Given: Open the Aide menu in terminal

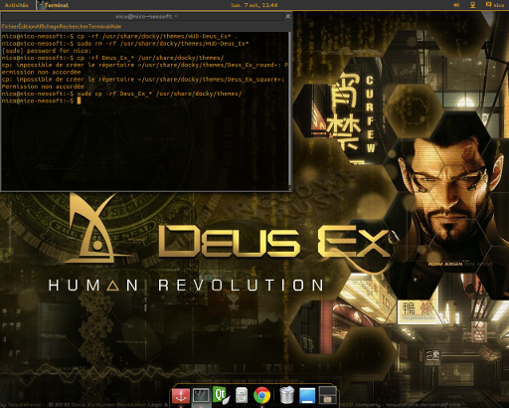Looking at the screenshot, I should 115,27.
